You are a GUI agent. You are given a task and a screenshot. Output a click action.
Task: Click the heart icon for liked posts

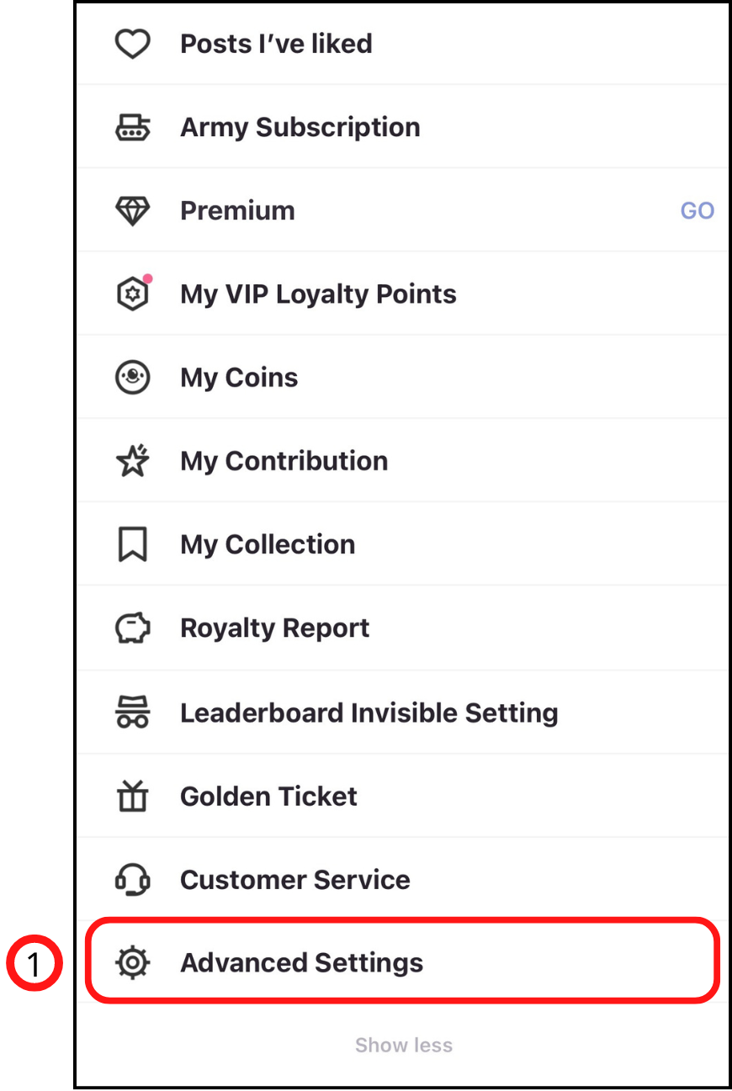point(132,44)
